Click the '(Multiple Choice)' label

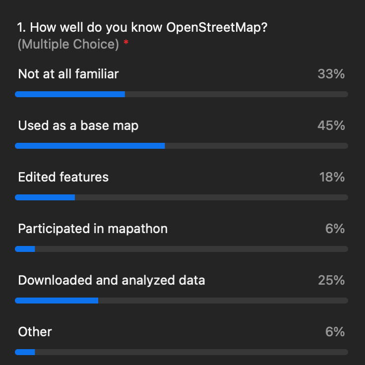pyautogui.click(x=68, y=44)
